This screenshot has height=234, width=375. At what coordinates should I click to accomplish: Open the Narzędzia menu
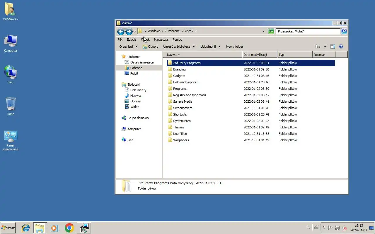click(161, 39)
